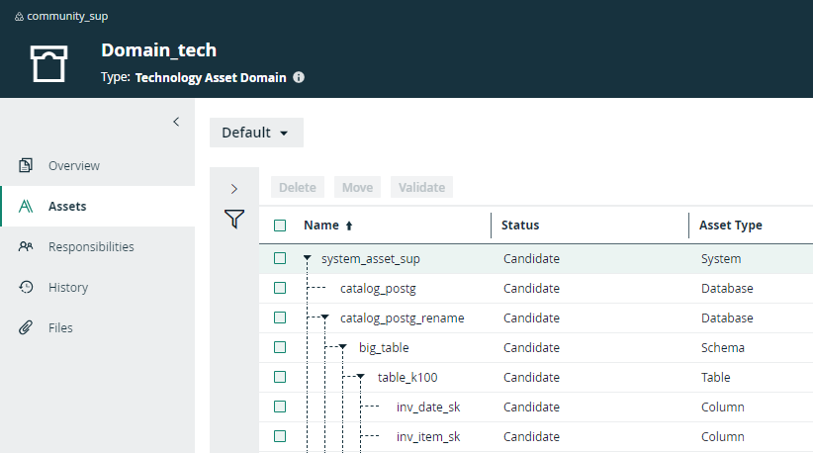Screen dimensions: 813x453
Task: Click the Files paperclip icon
Action: click(27, 327)
